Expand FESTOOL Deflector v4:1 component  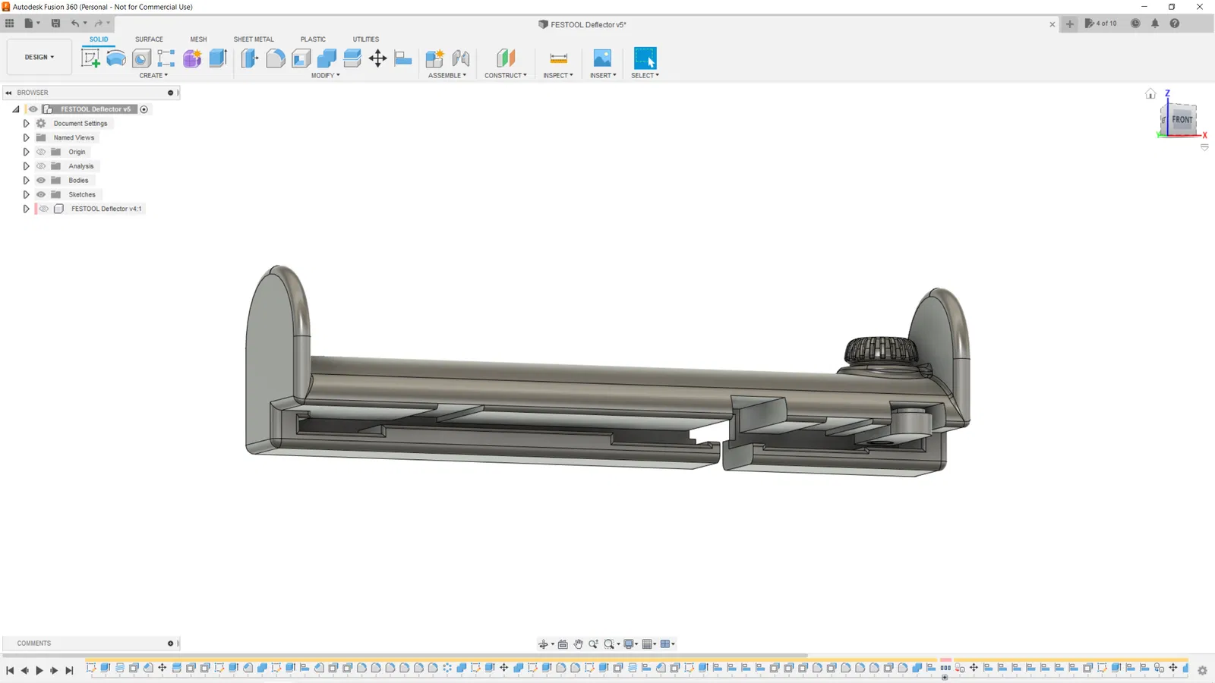[x=26, y=209]
